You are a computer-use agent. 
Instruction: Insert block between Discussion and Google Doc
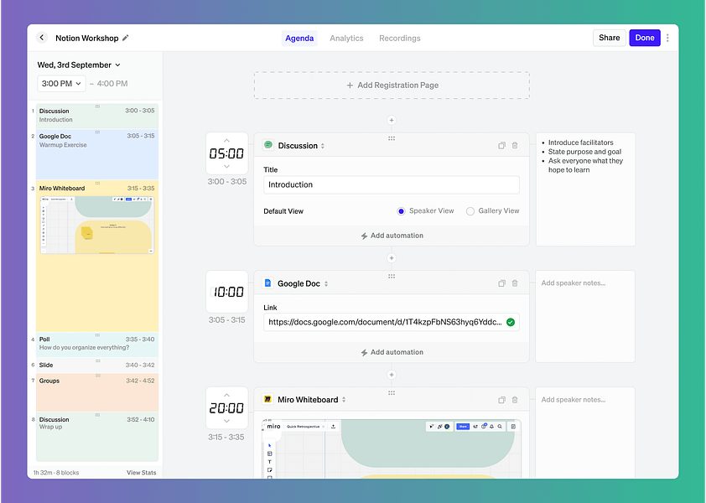pos(392,258)
